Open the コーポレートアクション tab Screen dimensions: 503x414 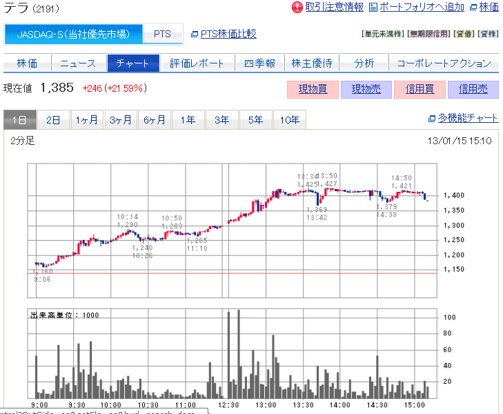444,63
